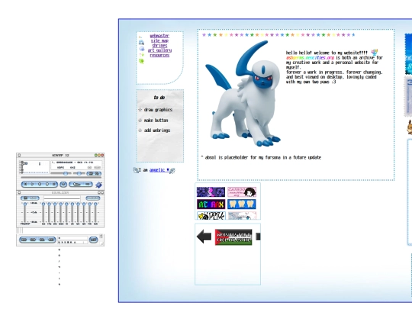The height and width of the screenshot is (309, 412).
Task: Toggle the playlist window button in Winamp
Action: point(97,173)
